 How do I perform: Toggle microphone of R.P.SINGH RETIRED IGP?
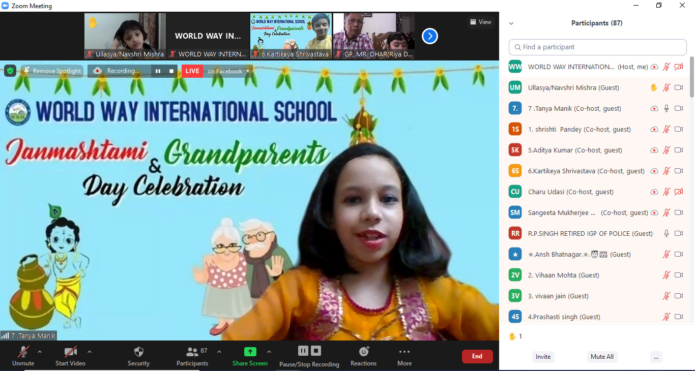[667, 233]
